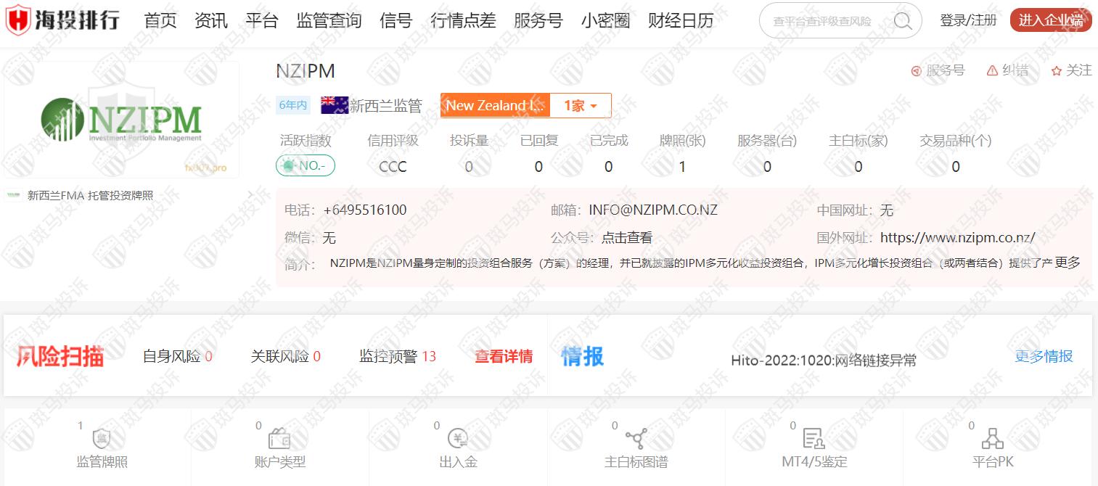Screen dimensions: 1098x486
Task: Expand 更多 to read the full 简介
Action: (x=1068, y=263)
